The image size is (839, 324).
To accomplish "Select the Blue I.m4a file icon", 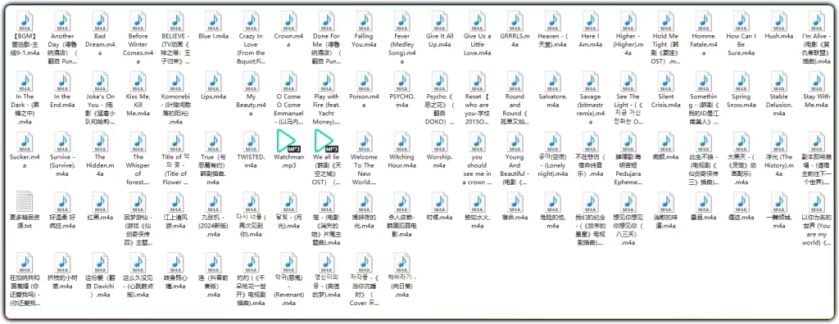I will click(x=214, y=21).
